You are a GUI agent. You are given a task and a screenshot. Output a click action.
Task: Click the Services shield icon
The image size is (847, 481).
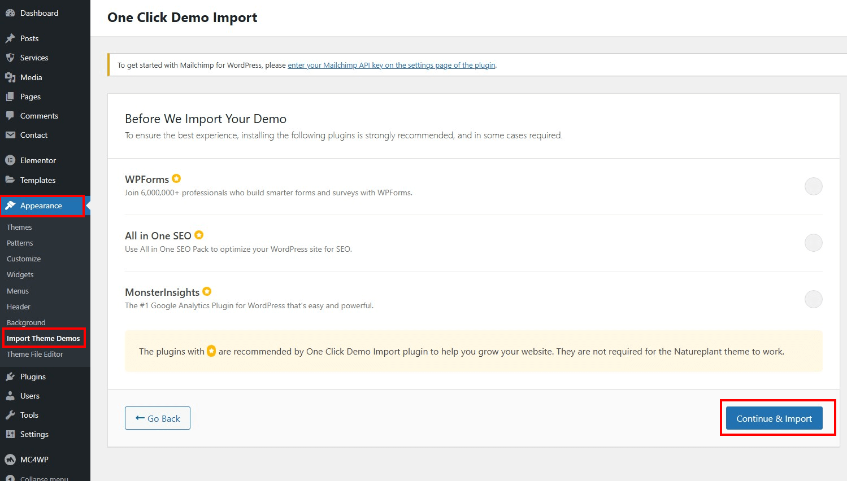tap(10, 58)
